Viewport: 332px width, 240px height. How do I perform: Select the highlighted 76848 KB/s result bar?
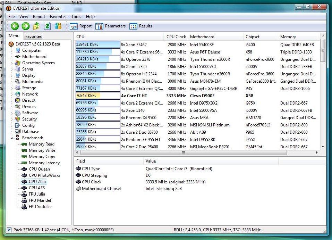[98, 96]
